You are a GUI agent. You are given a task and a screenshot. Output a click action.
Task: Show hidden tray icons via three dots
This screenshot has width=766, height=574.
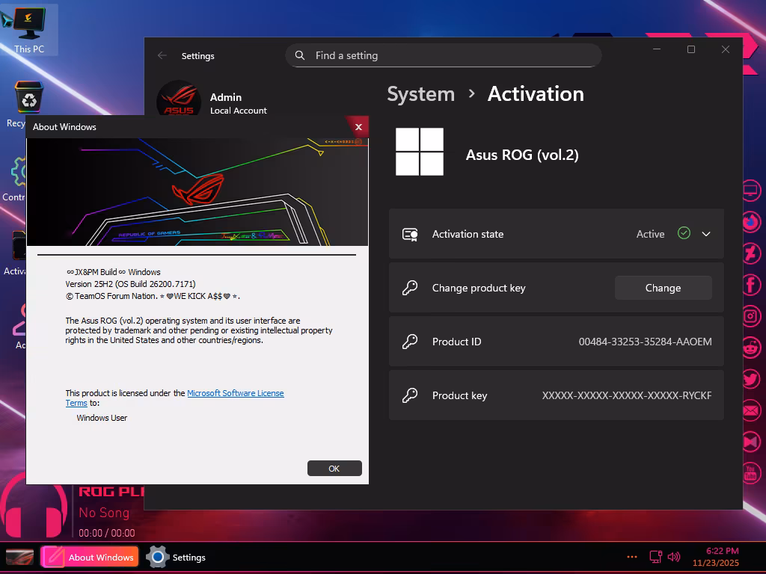[x=632, y=557]
